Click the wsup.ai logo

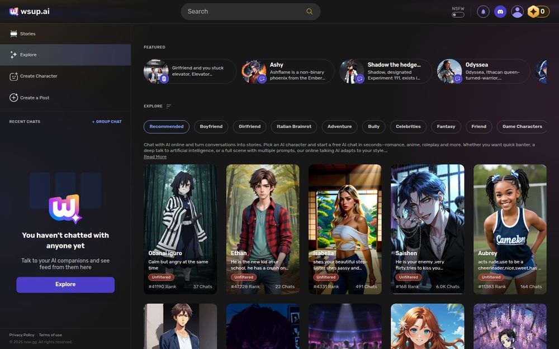(x=29, y=11)
